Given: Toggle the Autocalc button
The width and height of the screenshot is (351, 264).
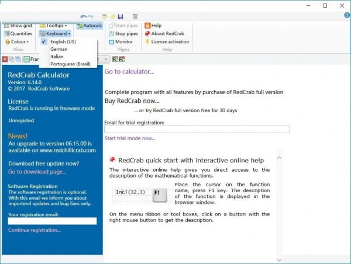Looking at the screenshot, I should pyautogui.click(x=89, y=26).
